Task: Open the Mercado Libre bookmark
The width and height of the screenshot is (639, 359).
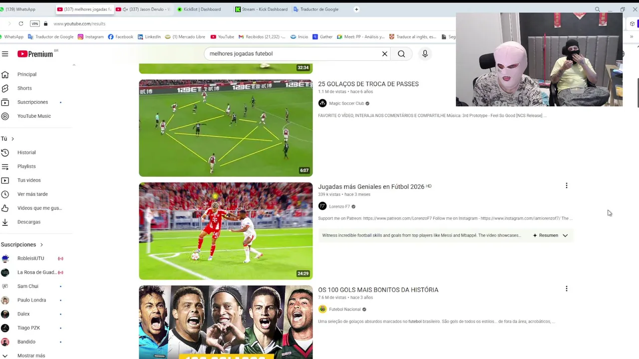Action: click(185, 36)
